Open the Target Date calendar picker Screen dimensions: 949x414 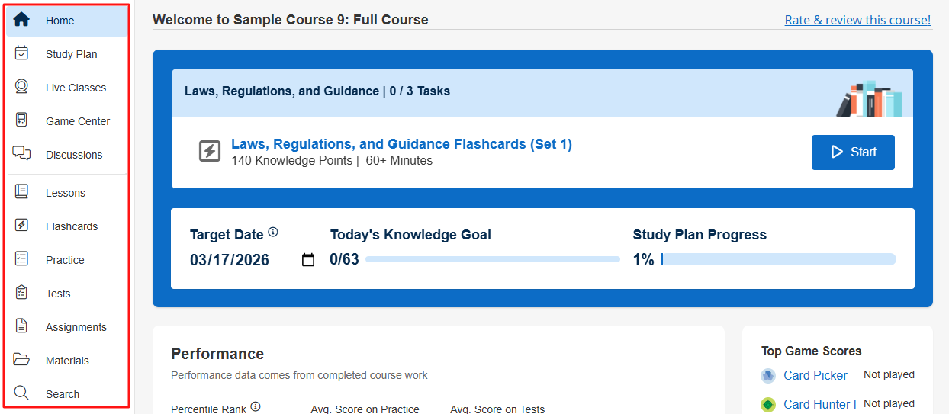click(308, 261)
